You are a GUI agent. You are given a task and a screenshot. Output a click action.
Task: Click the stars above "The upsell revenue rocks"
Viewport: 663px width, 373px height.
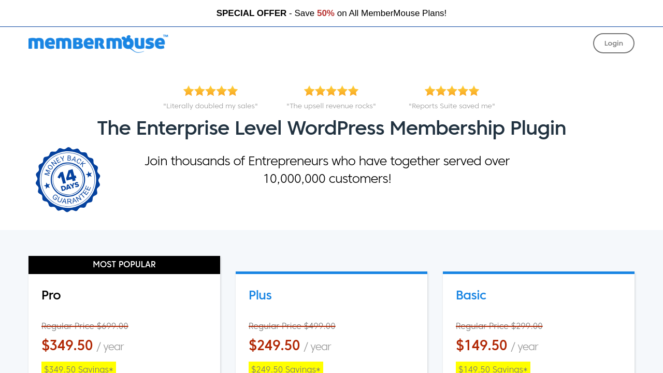click(x=331, y=91)
